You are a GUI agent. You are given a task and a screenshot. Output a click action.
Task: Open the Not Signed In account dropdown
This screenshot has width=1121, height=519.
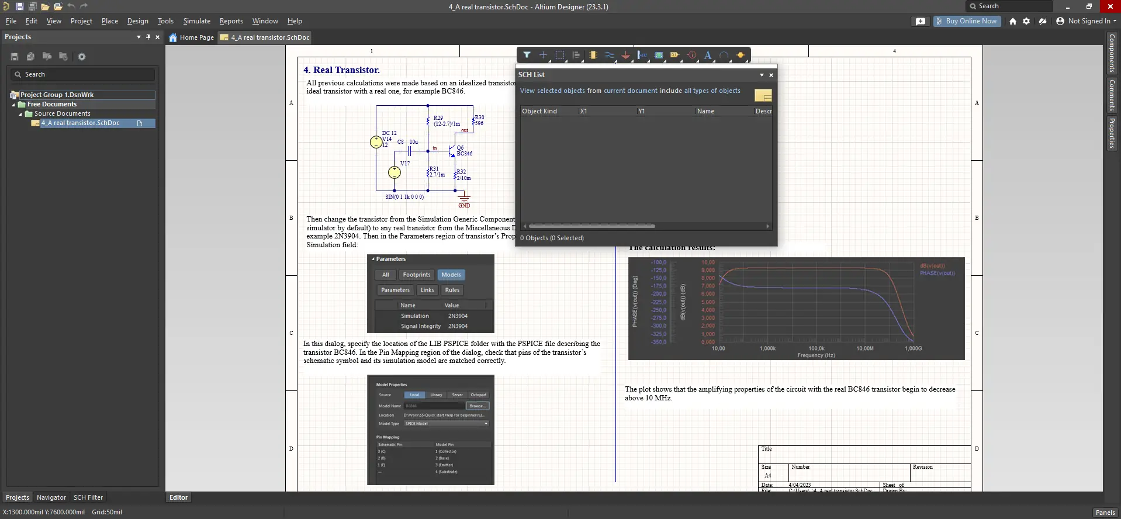point(1087,21)
